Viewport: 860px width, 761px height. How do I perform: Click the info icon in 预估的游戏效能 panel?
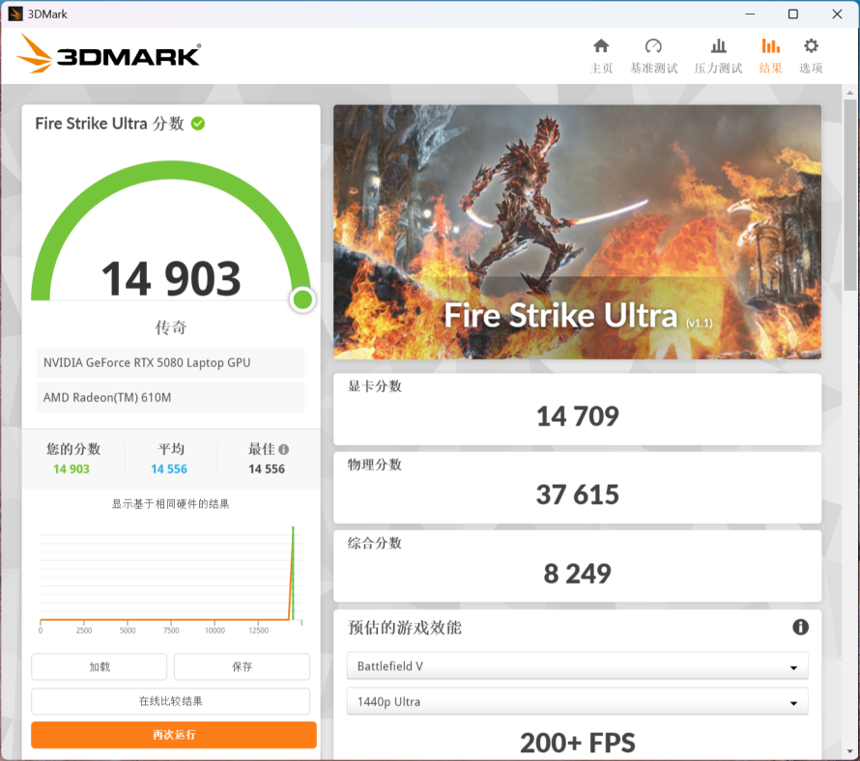click(x=800, y=627)
